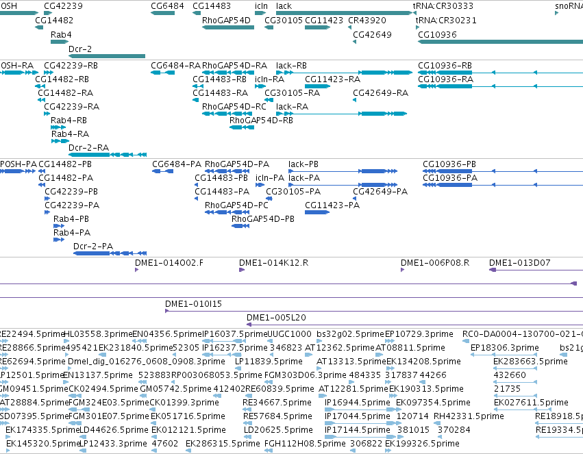Click the Rab4 gene label
Viewport: 583px width, 454px height.
coord(61,34)
